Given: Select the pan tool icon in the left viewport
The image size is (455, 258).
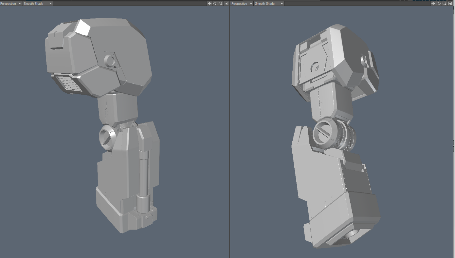Looking at the screenshot, I should (x=210, y=4).
